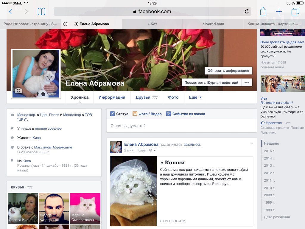Open Максимом Абрамовым profile link
Image resolution: width=305 pixels, height=229 pixels.
click(x=53, y=147)
